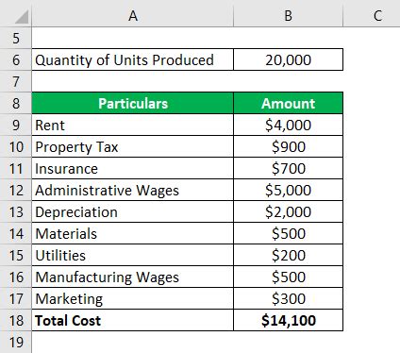Select column B header

(x=288, y=16)
